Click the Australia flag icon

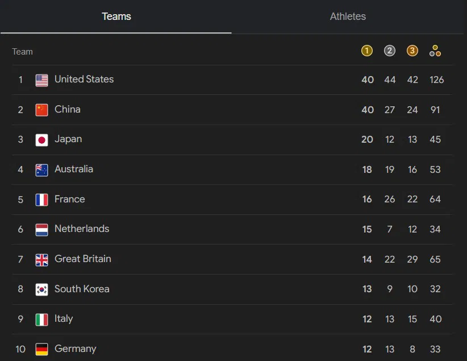point(41,170)
